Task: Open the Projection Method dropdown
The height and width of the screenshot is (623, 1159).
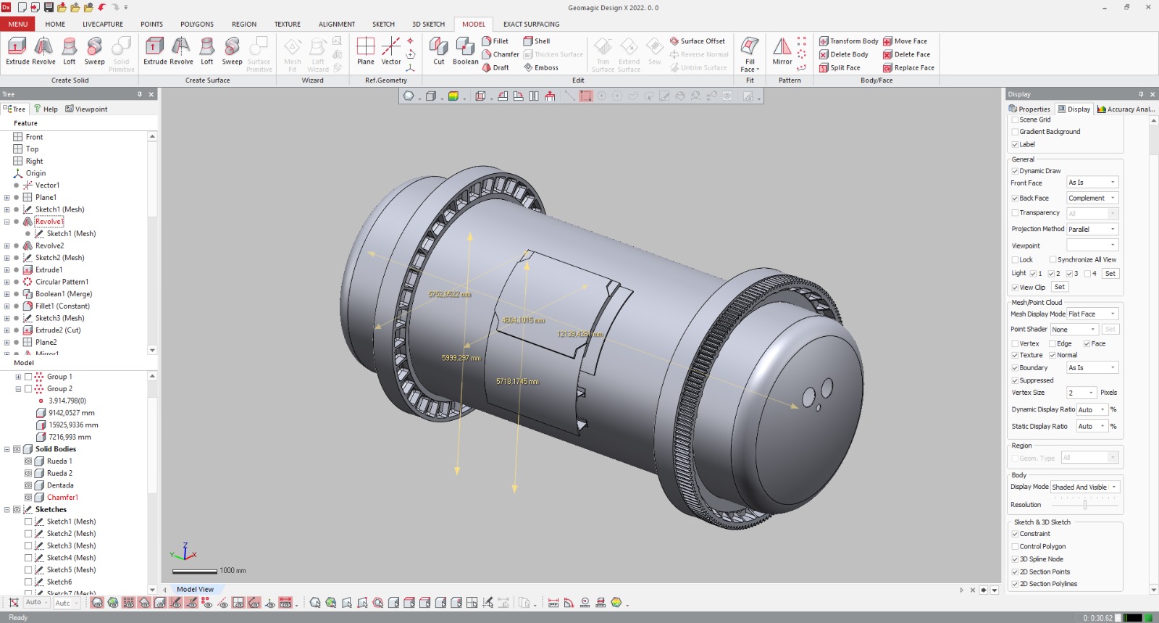Action: tap(1092, 230)
